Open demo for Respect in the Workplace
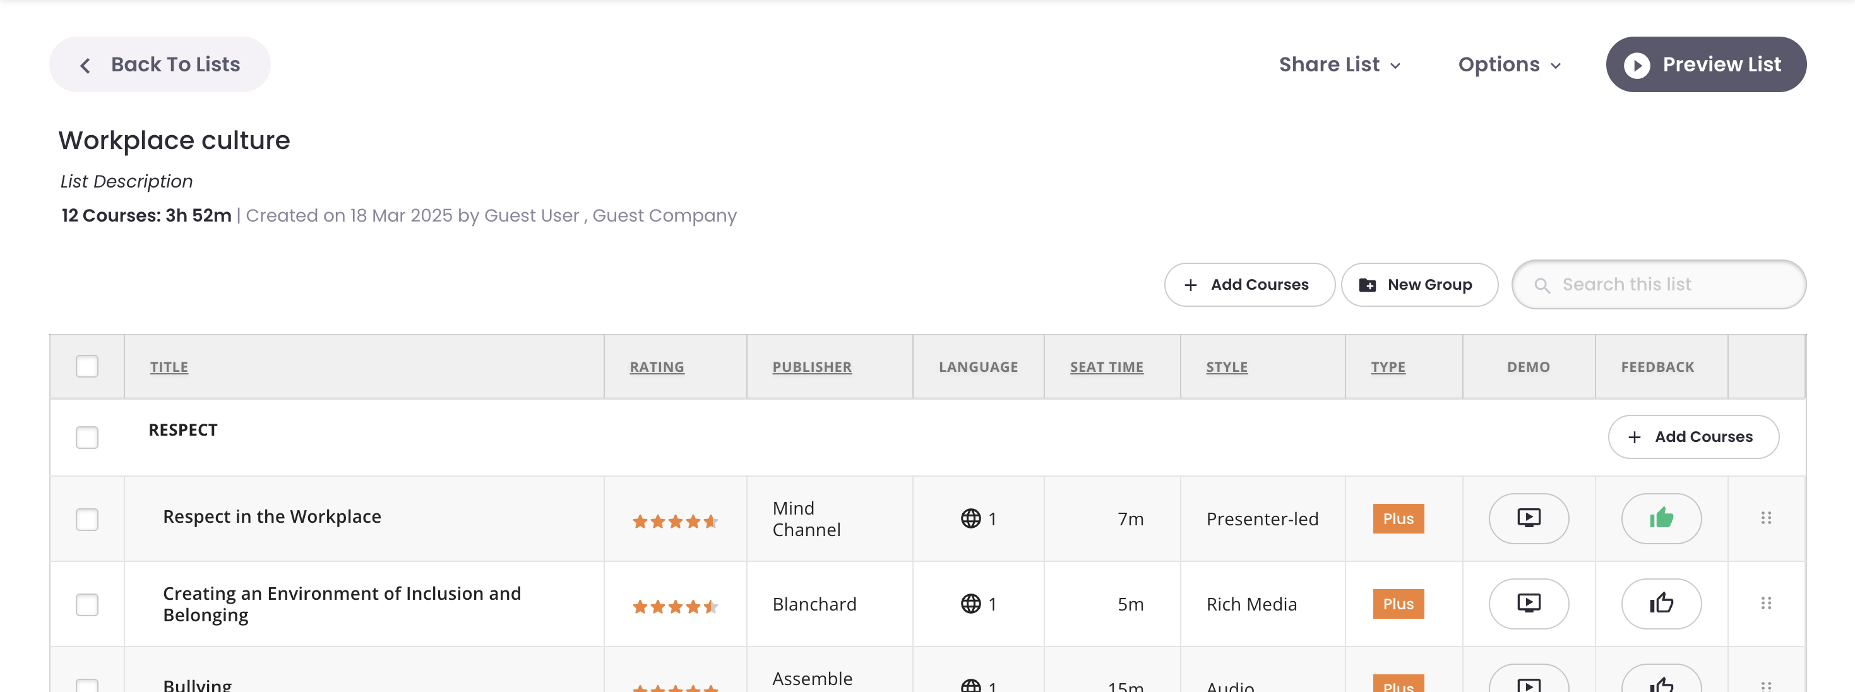The height and width of the screenshot is (692, 1855). point(1528,518)
